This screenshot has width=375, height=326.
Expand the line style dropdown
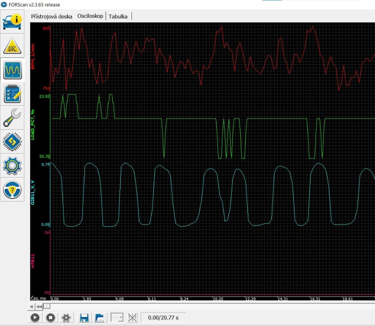click(x=117, y=318)
